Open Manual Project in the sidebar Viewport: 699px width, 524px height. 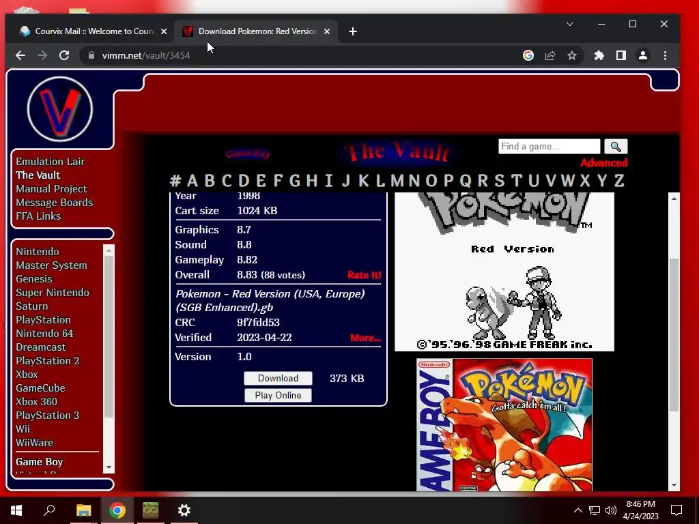51,189
